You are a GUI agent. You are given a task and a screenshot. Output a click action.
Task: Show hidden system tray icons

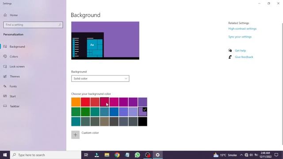(x=241, y=155)
